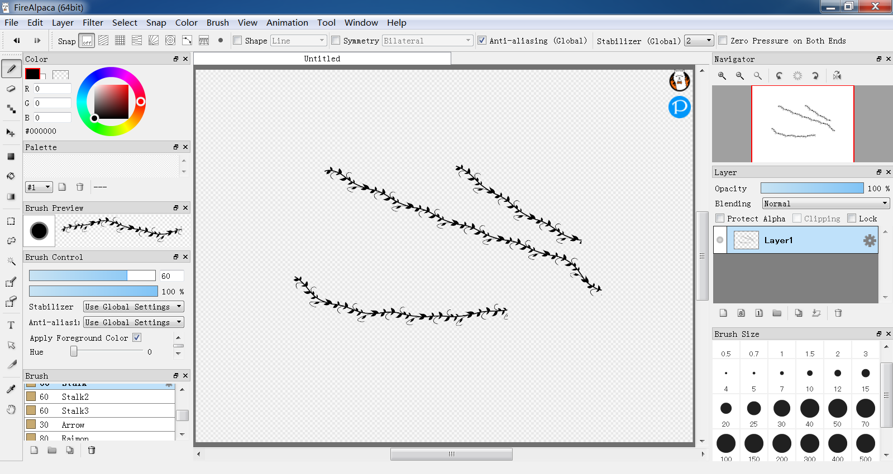Select the Text tool
The height and width of the screenshot is (474, 893).
11,325
